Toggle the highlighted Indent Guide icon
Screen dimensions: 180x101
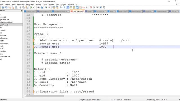pos(68,8)
